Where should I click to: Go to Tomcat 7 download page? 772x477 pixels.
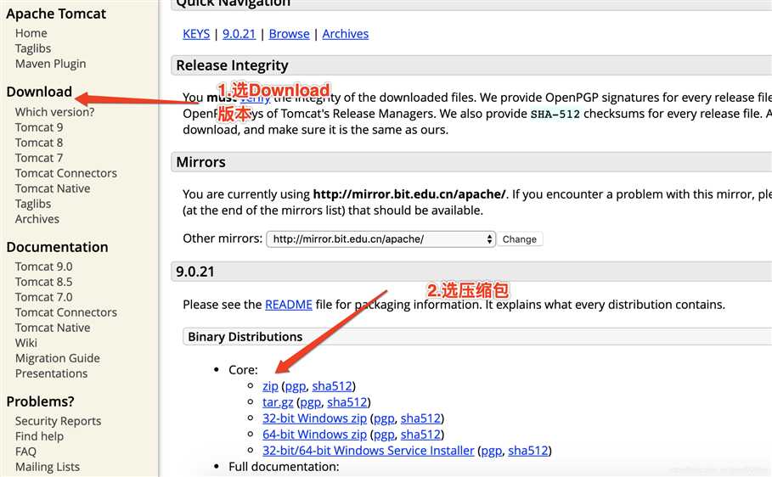pyautogui.click(x=39, y=158)
